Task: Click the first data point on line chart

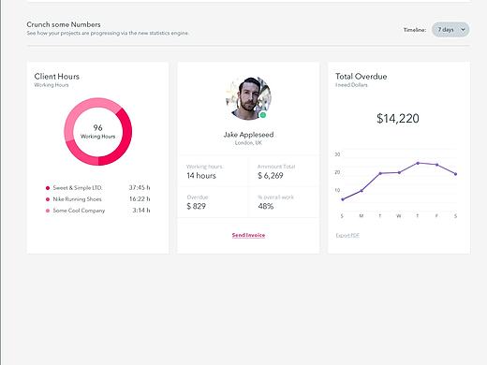Action: point(343,199)
